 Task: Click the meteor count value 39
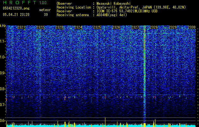(46, 15)
